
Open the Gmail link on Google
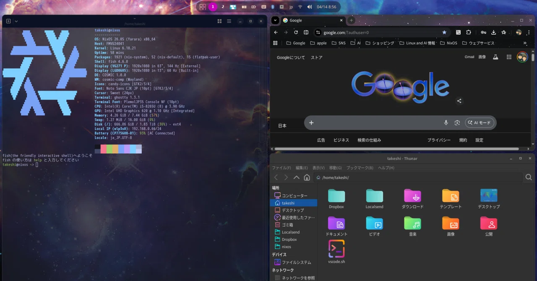[469, 57]
